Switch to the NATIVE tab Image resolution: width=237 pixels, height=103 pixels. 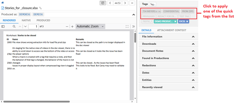(x=26, y=20)
